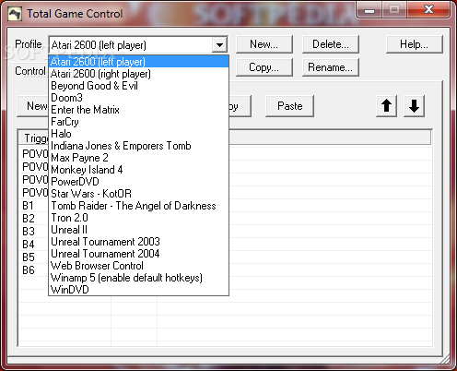Select the B5 trigger row
Screen dimensions: 457x371
pos(33,257)
